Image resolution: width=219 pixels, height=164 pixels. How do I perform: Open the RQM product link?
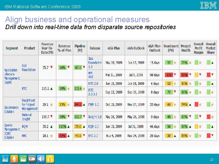(25, 127)
